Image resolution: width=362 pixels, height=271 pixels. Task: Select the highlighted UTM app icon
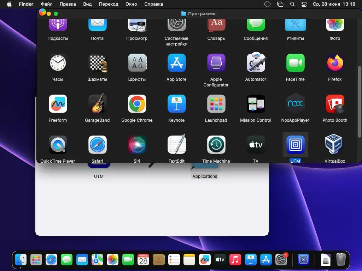(x=295, y=145)
